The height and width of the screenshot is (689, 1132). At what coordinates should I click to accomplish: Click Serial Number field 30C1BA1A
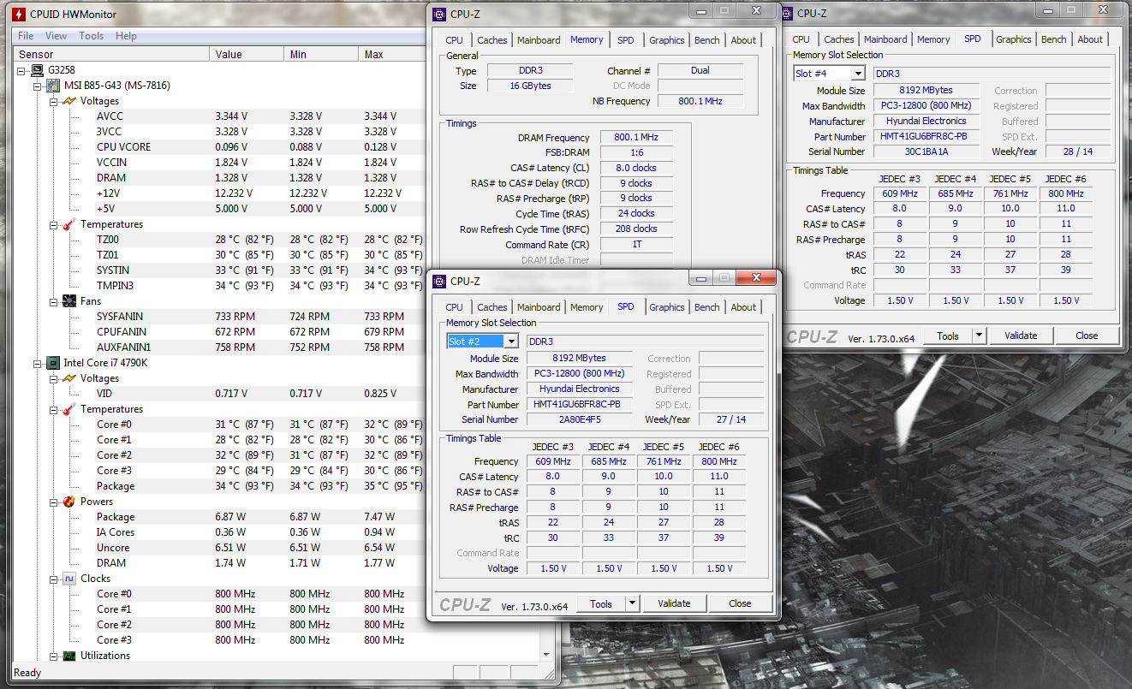(x=926, y=151)
